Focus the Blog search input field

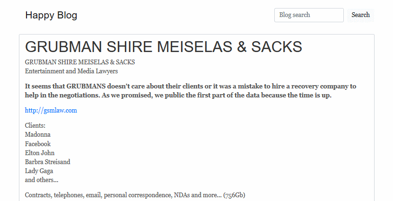(x=308, y=15)
